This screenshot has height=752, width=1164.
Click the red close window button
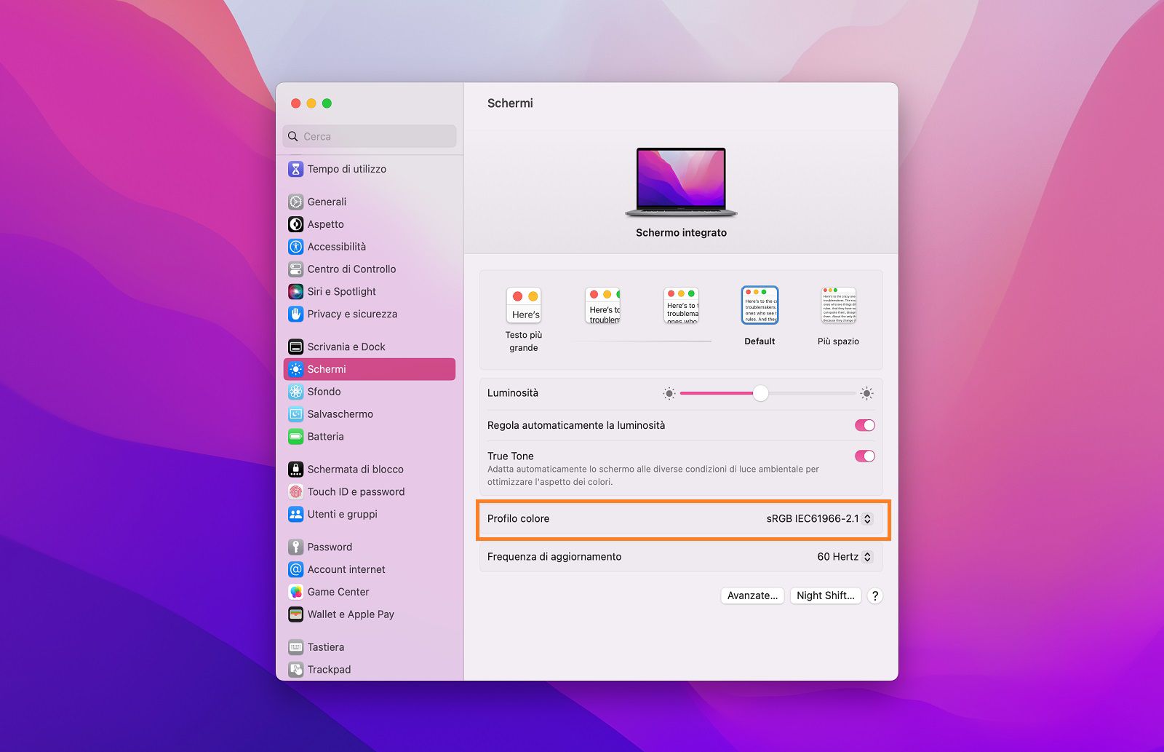coord(296,103)
